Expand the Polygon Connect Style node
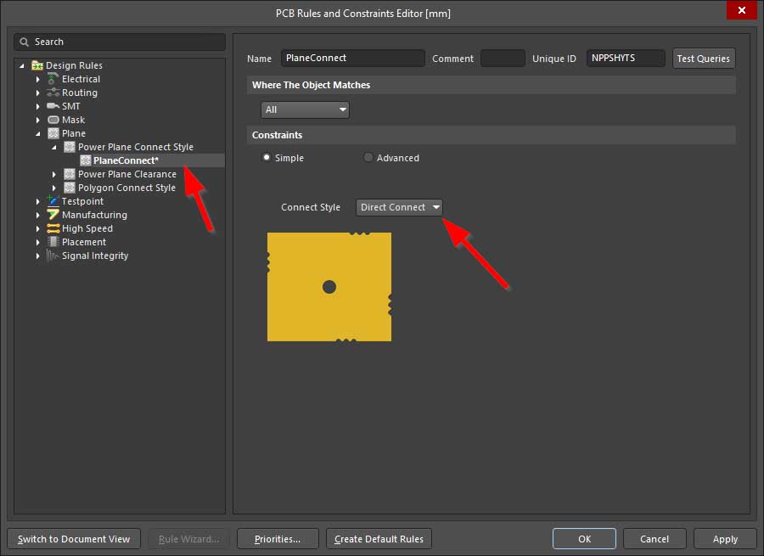Image resolution: width=764 pixels, height=556 pixels. (x=54, y=188)
